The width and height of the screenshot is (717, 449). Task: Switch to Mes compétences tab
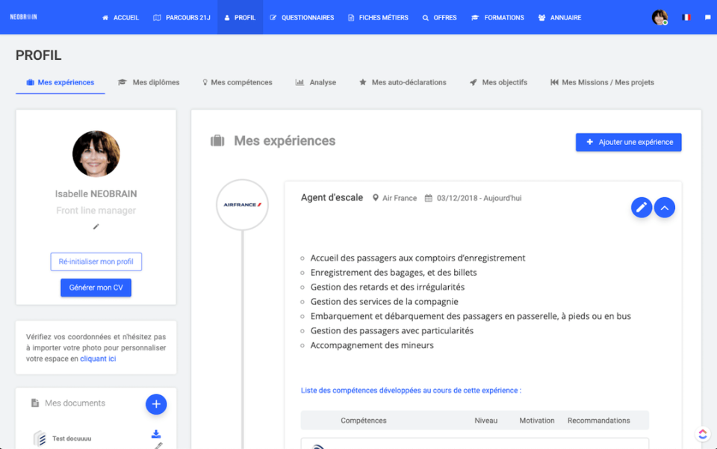click(238, 82)
